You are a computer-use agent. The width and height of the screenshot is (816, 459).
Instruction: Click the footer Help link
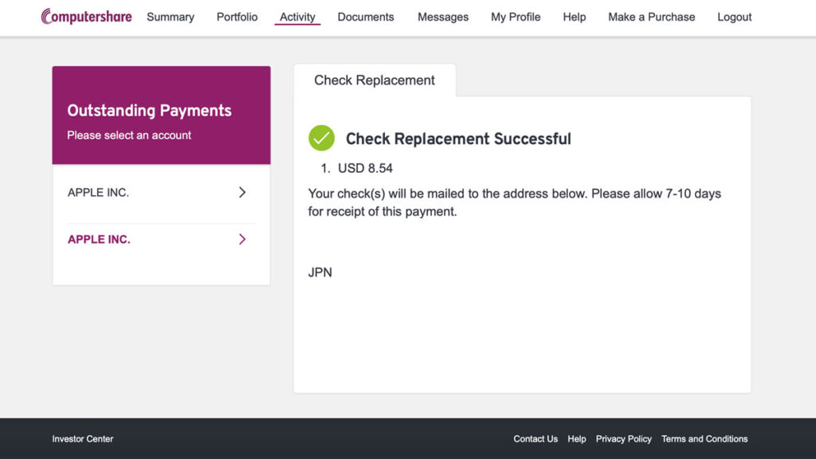coord(577,439)
